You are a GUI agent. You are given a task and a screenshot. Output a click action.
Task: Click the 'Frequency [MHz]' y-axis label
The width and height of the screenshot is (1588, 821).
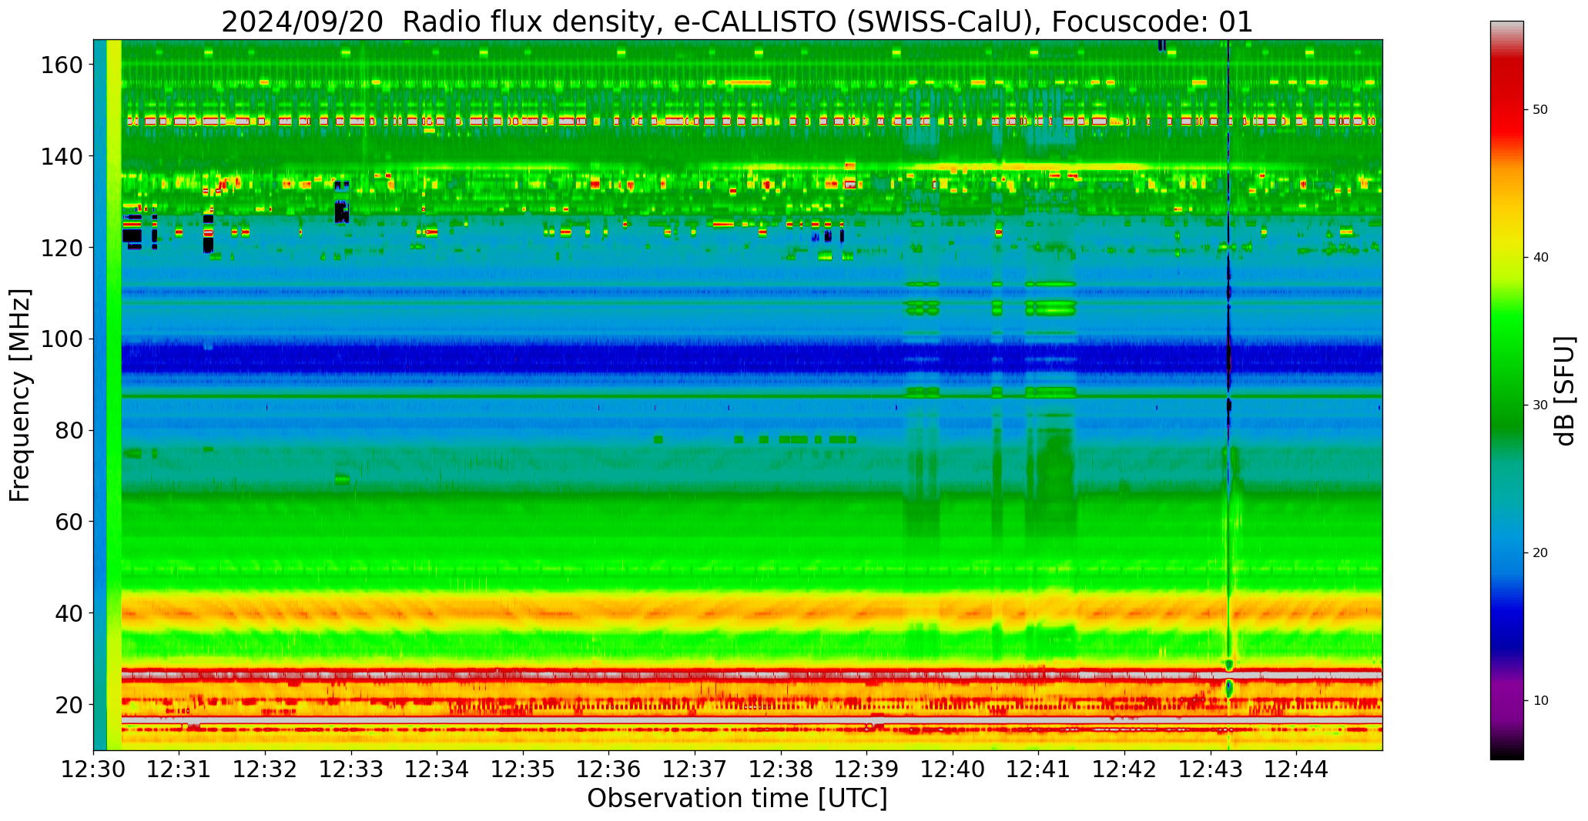tap(20, 395)
